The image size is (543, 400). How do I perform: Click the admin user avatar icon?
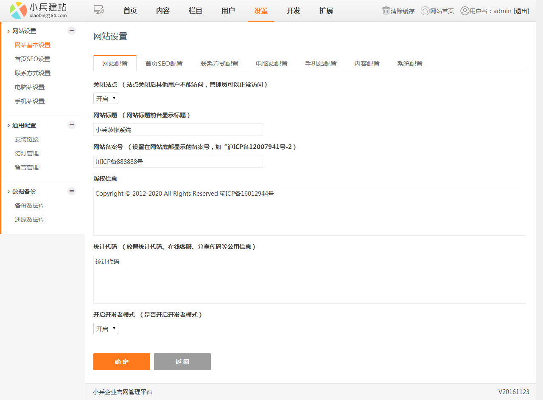click(465, 11)
